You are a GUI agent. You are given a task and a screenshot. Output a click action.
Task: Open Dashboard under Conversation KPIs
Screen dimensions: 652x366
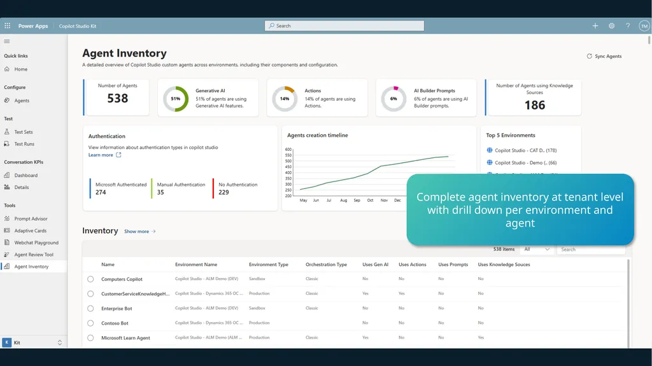(x=25, y=175)
